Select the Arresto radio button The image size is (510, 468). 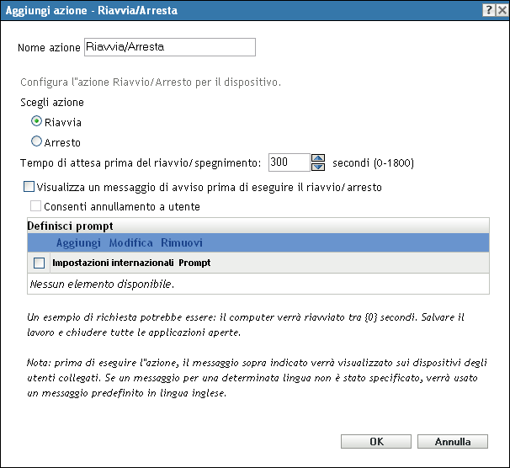tap(36, 142)
